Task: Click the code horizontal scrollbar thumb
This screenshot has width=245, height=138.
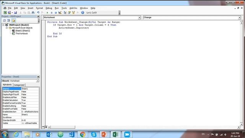Action: (63, 127)
